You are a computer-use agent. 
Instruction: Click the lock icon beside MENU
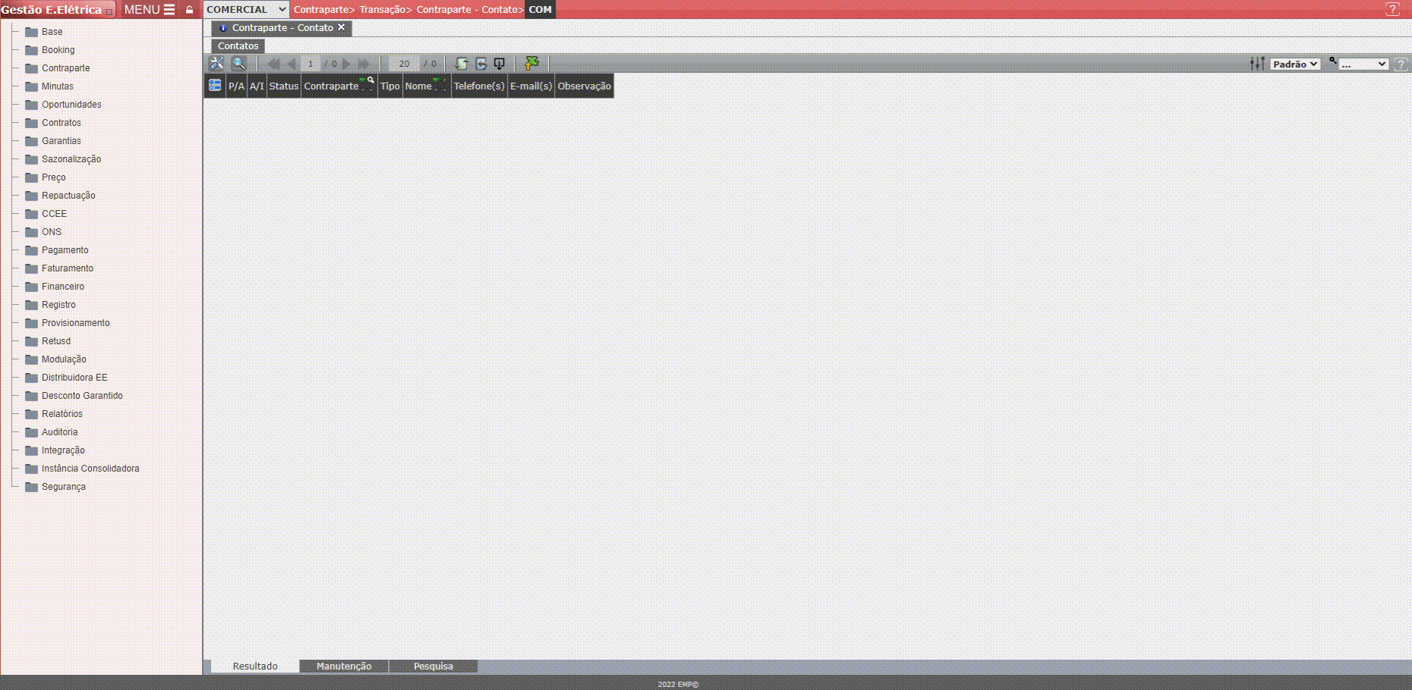190,10
